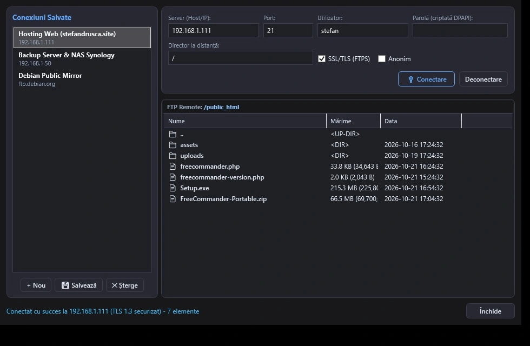Click the uploads folder icon
The image size is (530, 346).
point(173,156)
